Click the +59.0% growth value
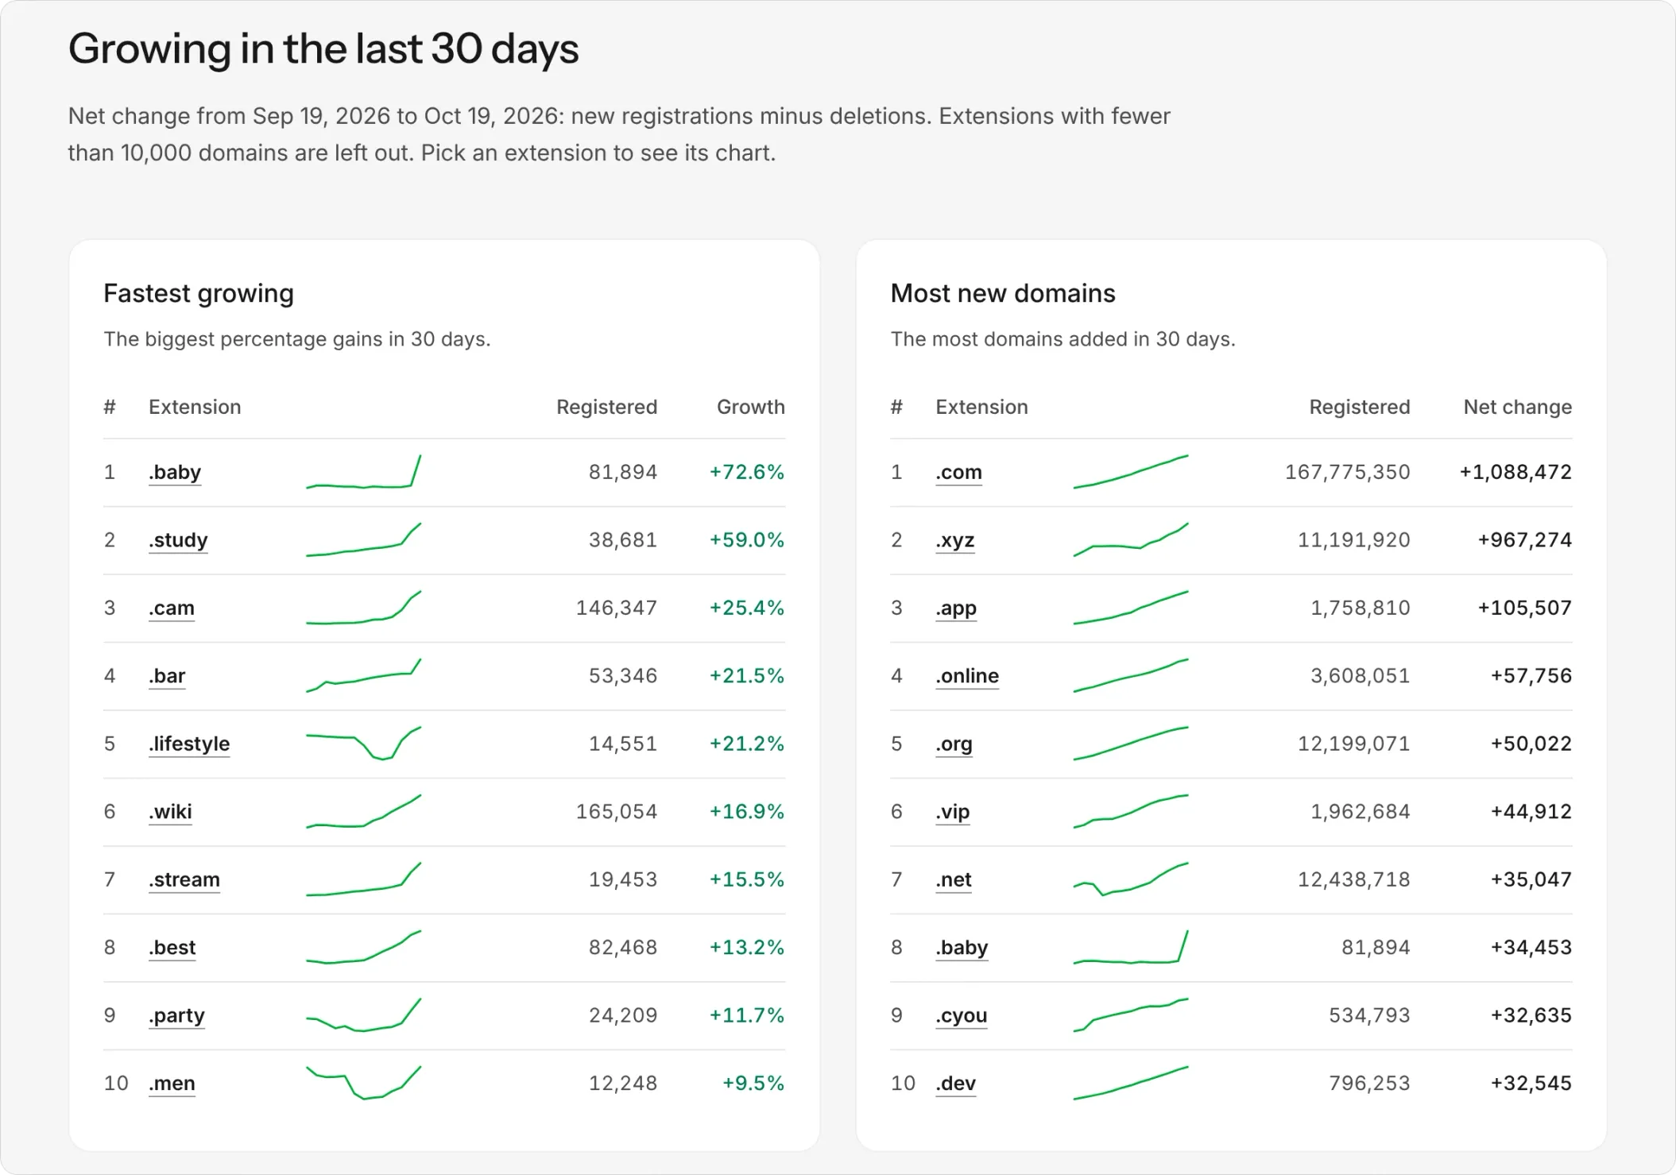The width and height of the screenshot is (1676, 1175). 747,540
